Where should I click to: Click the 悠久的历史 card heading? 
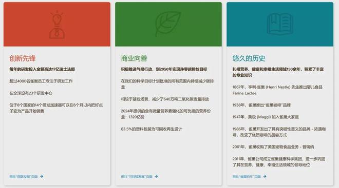tap(249, 58)
